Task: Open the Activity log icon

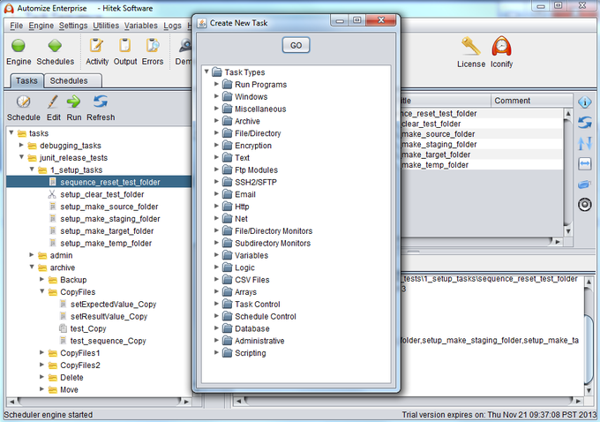Action: point(96,45)
